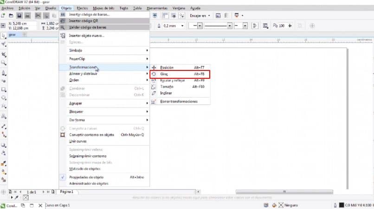
Task: Open the Archivo menu
Action: pyautogui.click(x=7, y=8)
